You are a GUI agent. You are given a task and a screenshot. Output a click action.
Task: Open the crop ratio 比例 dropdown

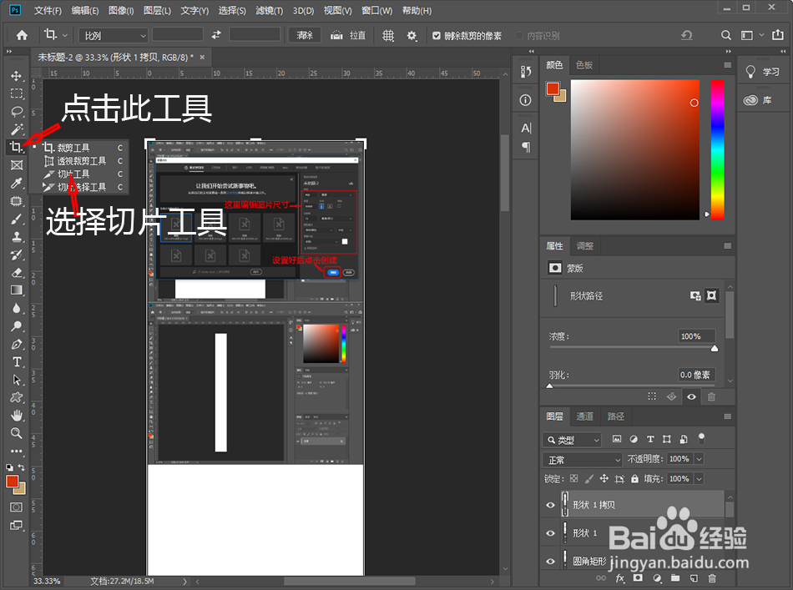[x=114, y=35]
